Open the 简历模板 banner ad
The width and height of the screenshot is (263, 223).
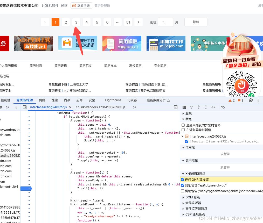(122, 44)
